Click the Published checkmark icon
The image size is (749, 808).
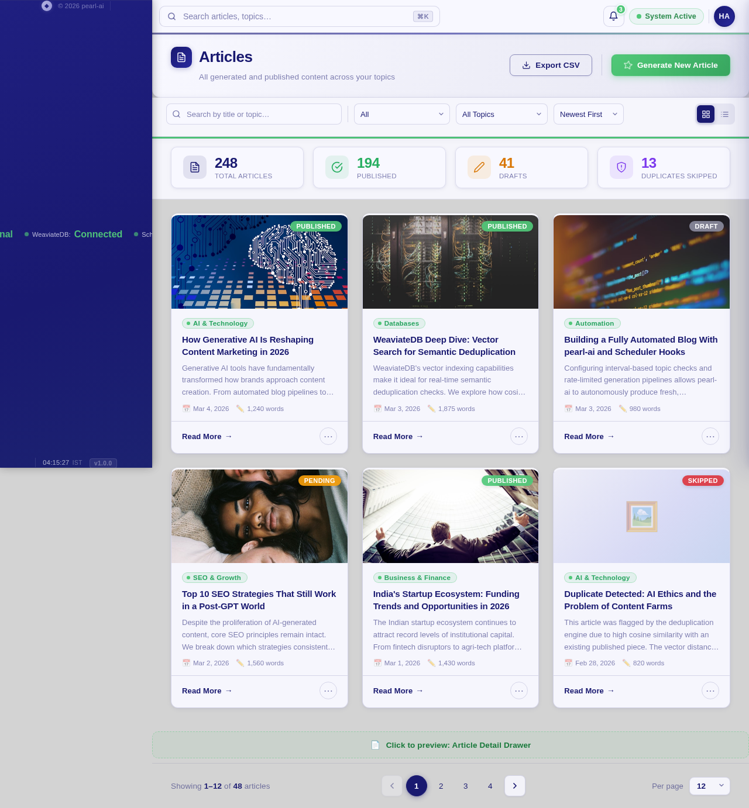tap(336, 167)
